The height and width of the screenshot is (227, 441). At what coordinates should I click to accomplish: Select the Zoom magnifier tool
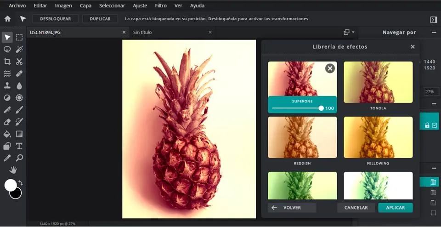point(19,158)
